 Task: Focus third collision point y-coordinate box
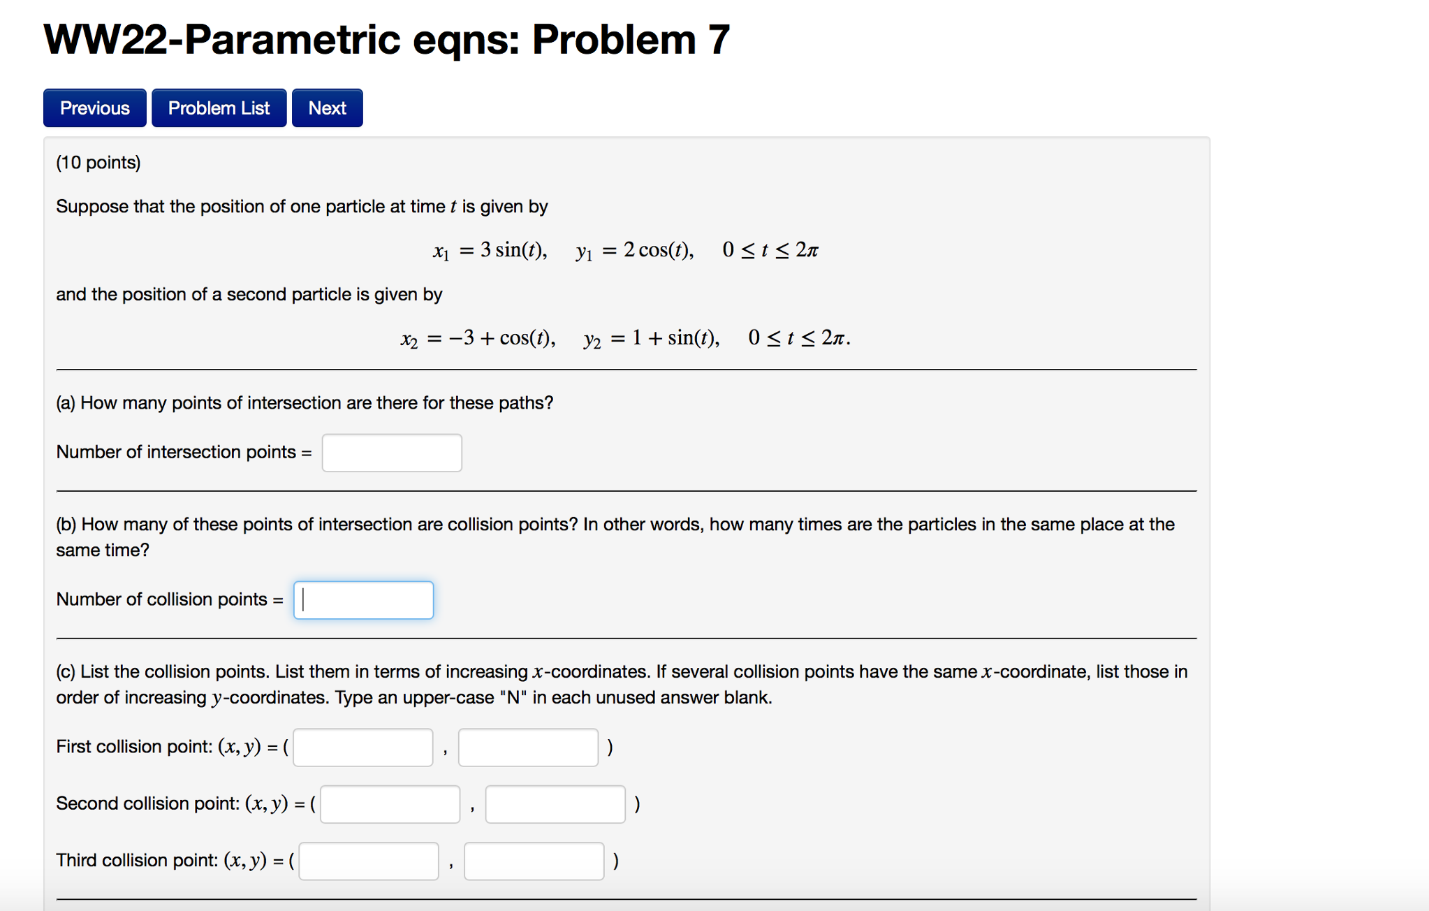(x=534, y=861)
